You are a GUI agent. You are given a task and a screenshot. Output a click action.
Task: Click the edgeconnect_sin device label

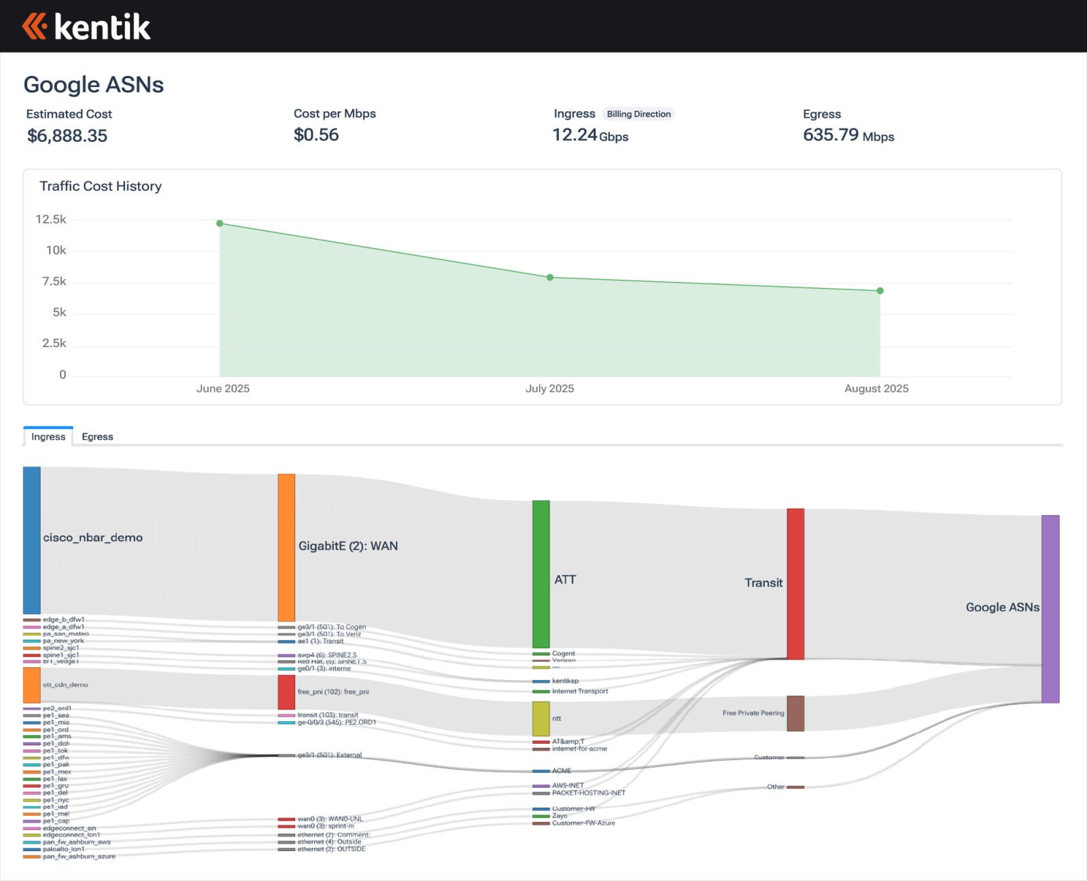tap(69, 828)
